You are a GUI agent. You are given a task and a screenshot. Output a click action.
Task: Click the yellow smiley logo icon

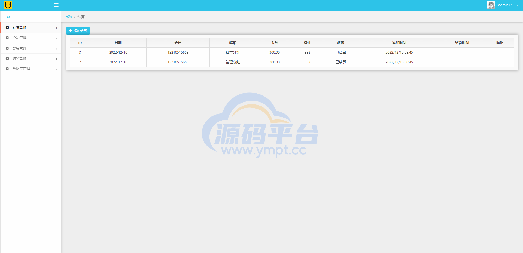point(8,5)
